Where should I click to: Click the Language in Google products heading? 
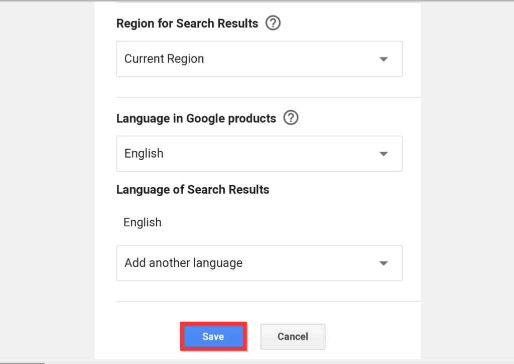(x=196, y=119)
